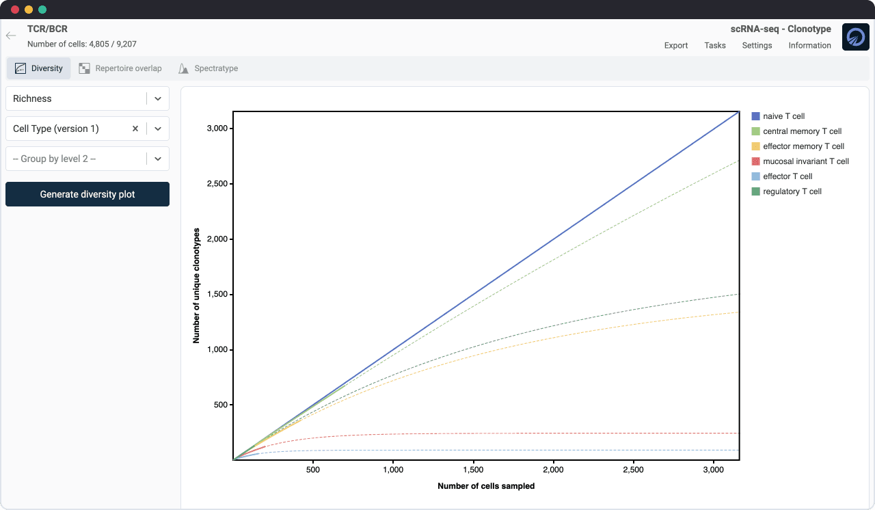Open the Group by level 2 dropdown
The height and width of the screenshot is (510, 875).
(x=158, y=159)
